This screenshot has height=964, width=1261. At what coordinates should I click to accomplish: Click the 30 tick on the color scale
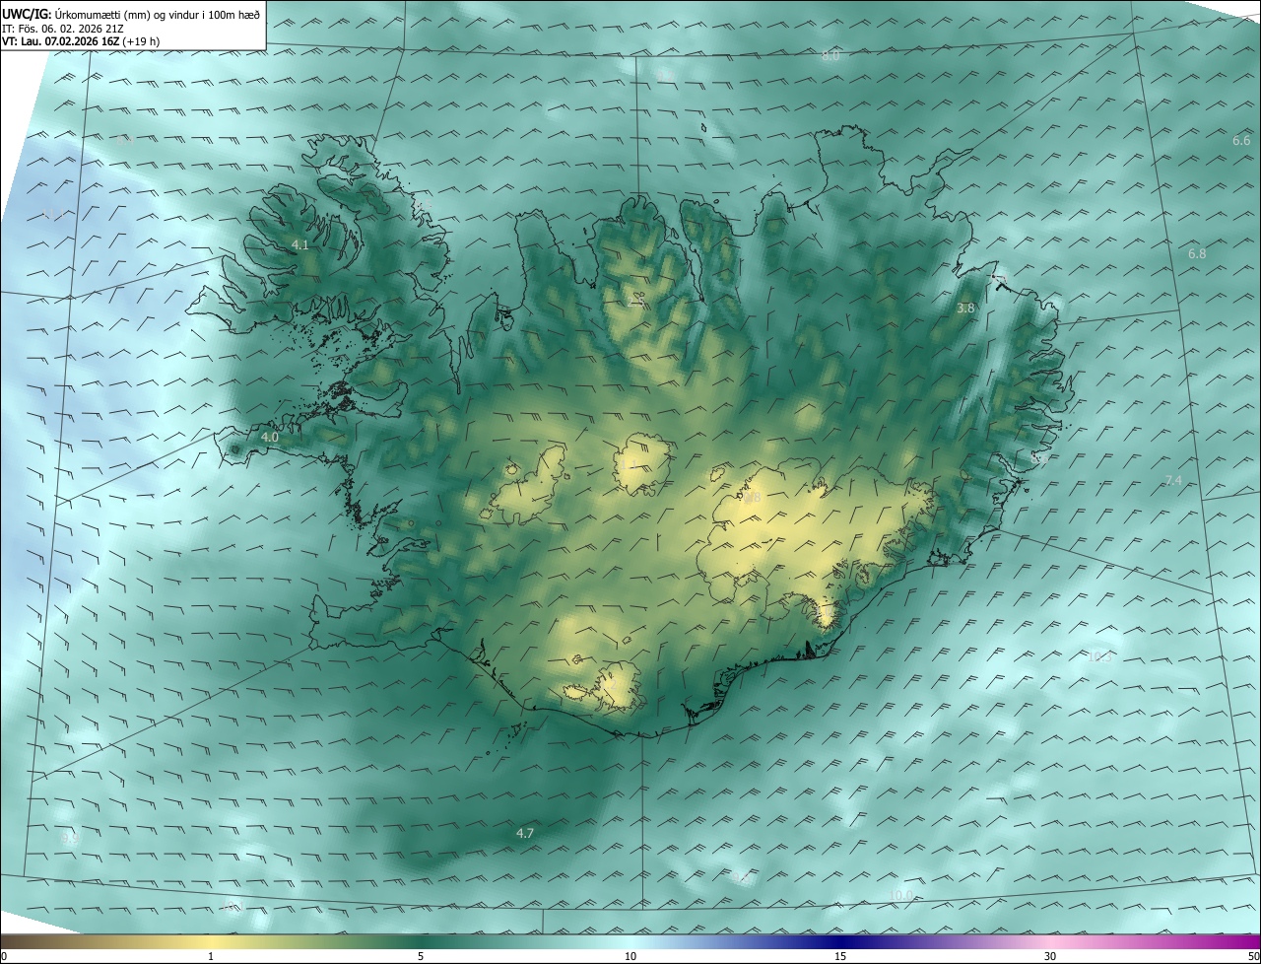point(1050,957)
